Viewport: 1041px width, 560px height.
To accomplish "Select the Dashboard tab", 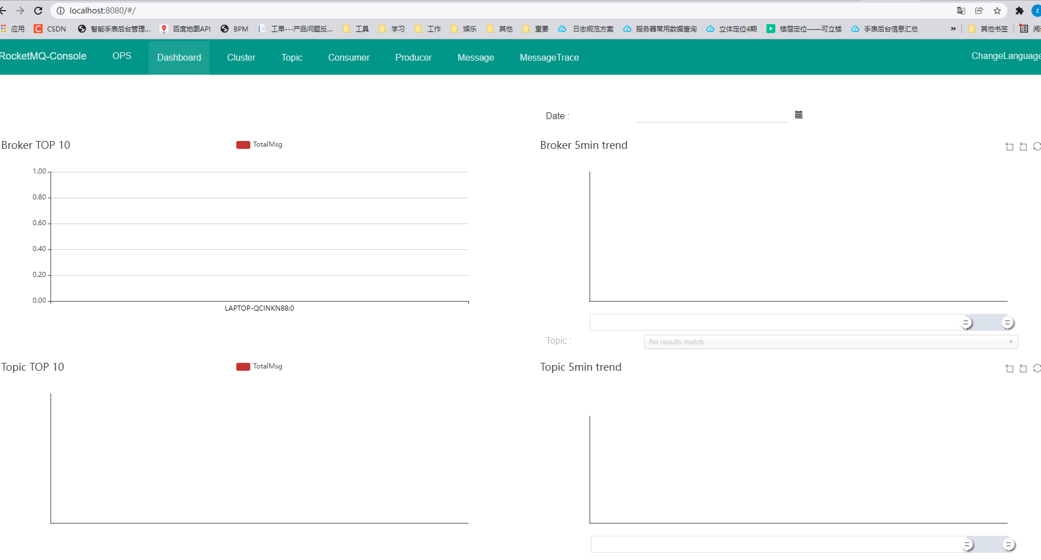I will pos(179,57).
